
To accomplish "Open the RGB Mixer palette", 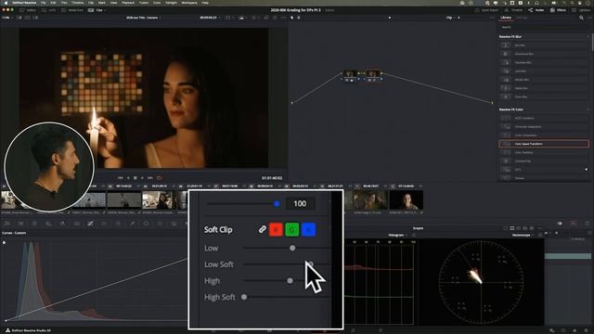I will pos(62,224).
